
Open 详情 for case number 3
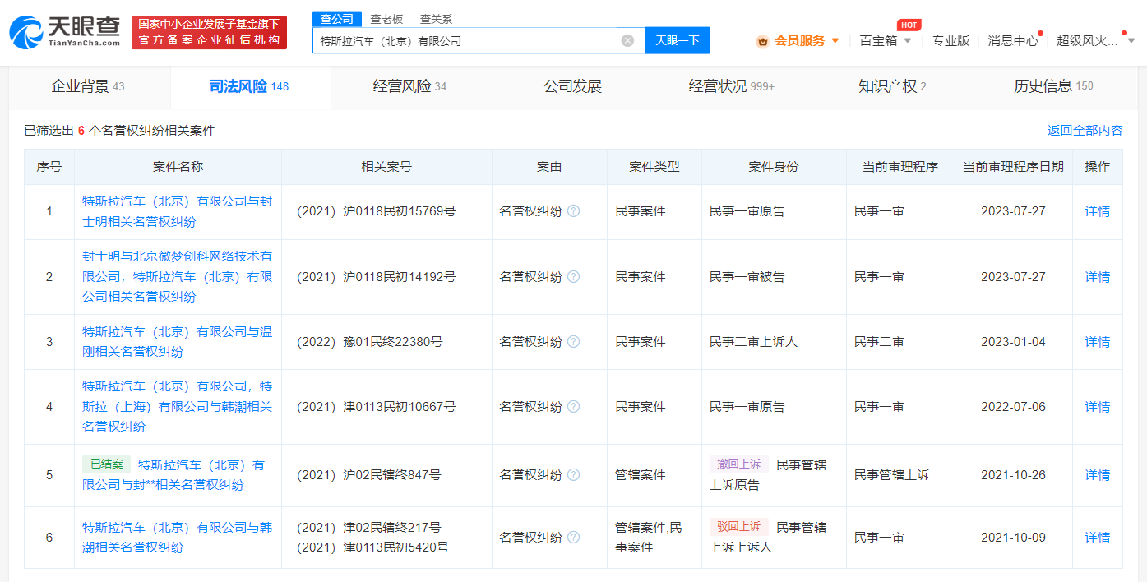point(1097,342)
